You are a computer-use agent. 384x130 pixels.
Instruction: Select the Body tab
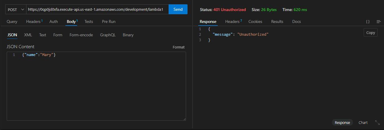(x=72, y=21)
